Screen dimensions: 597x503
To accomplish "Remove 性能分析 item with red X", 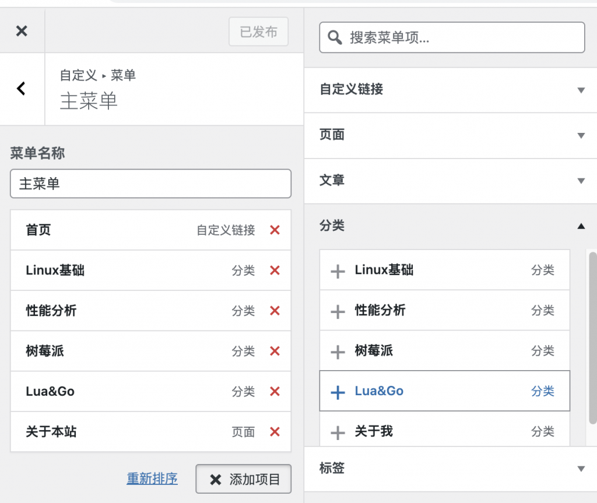I will (x=275, y=311).
